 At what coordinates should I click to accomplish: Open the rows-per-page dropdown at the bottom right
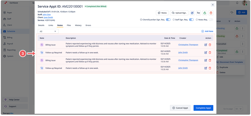pos(238,109)
